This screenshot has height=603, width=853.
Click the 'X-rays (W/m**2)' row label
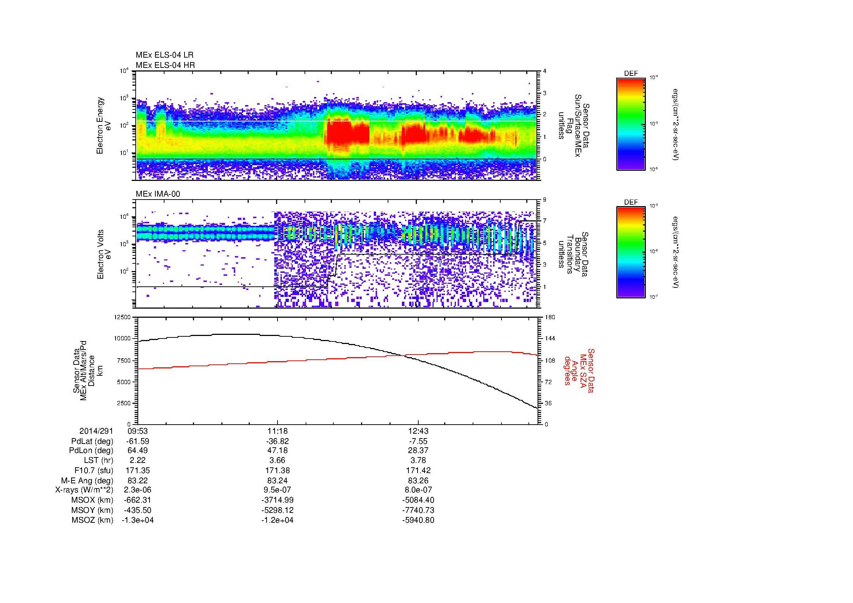point(84,490)
